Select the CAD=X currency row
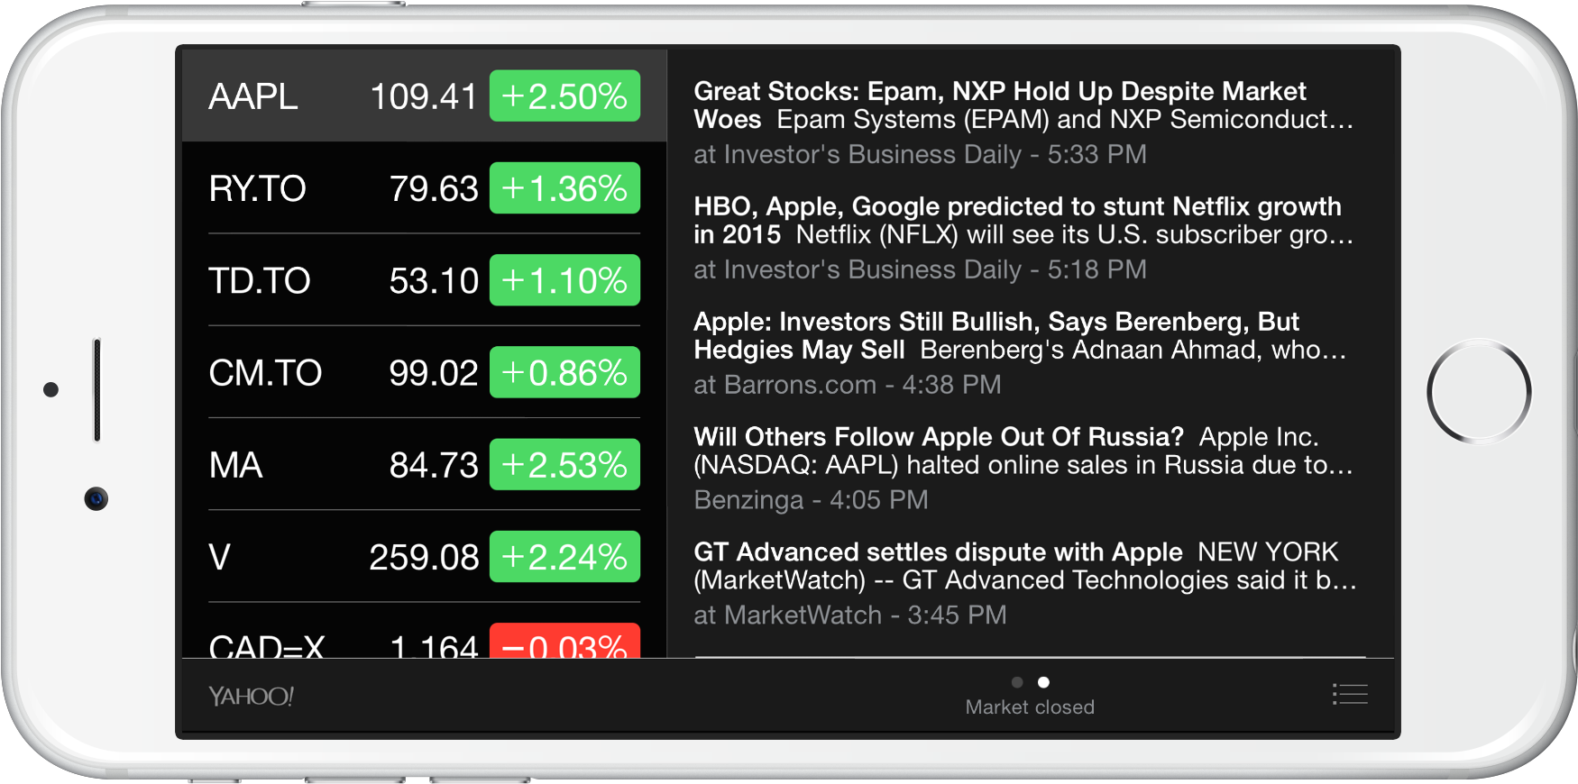Screen dimensions: 1578x784 [424, 631]
